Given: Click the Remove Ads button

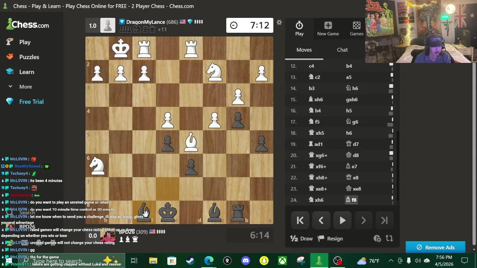Looking at the screenshot, I should [435, 248].
